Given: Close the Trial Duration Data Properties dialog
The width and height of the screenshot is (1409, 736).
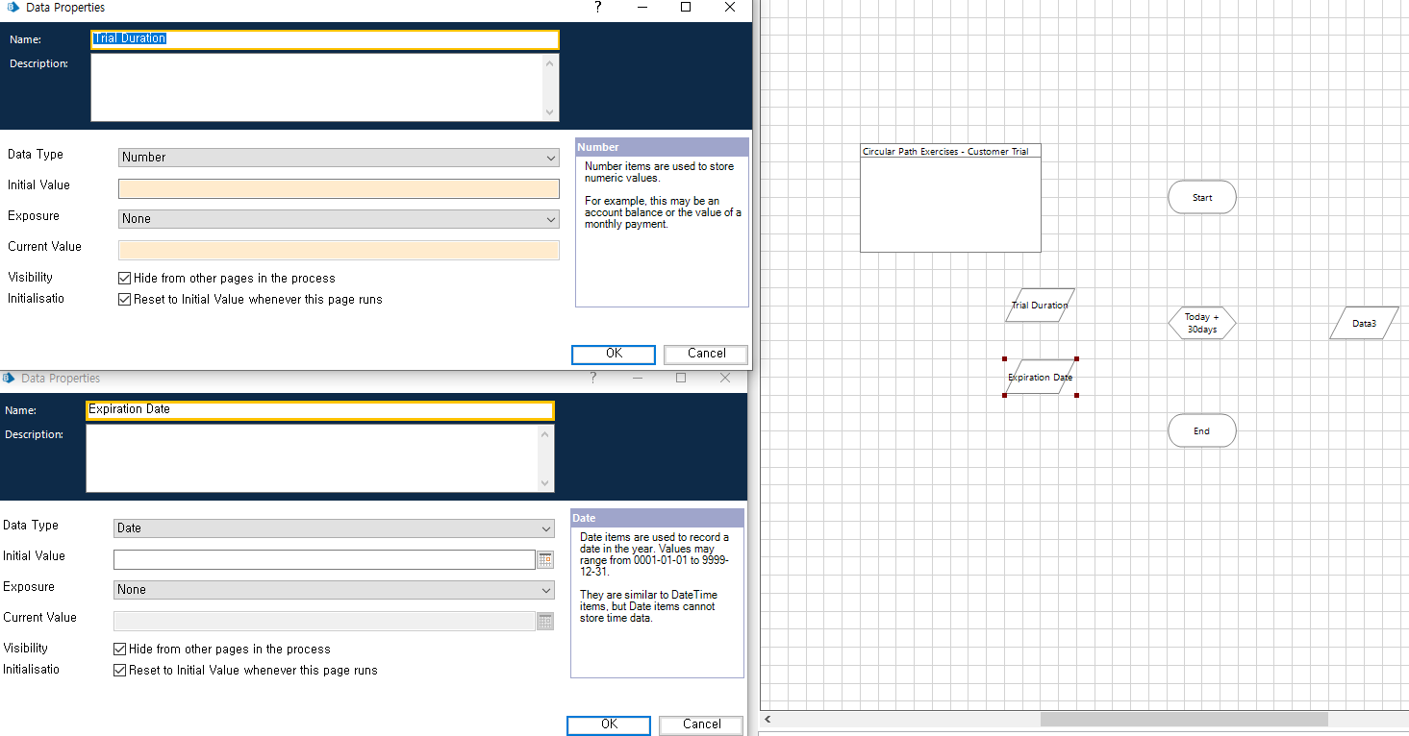Looking at the screenshot, I should (730, 7).
